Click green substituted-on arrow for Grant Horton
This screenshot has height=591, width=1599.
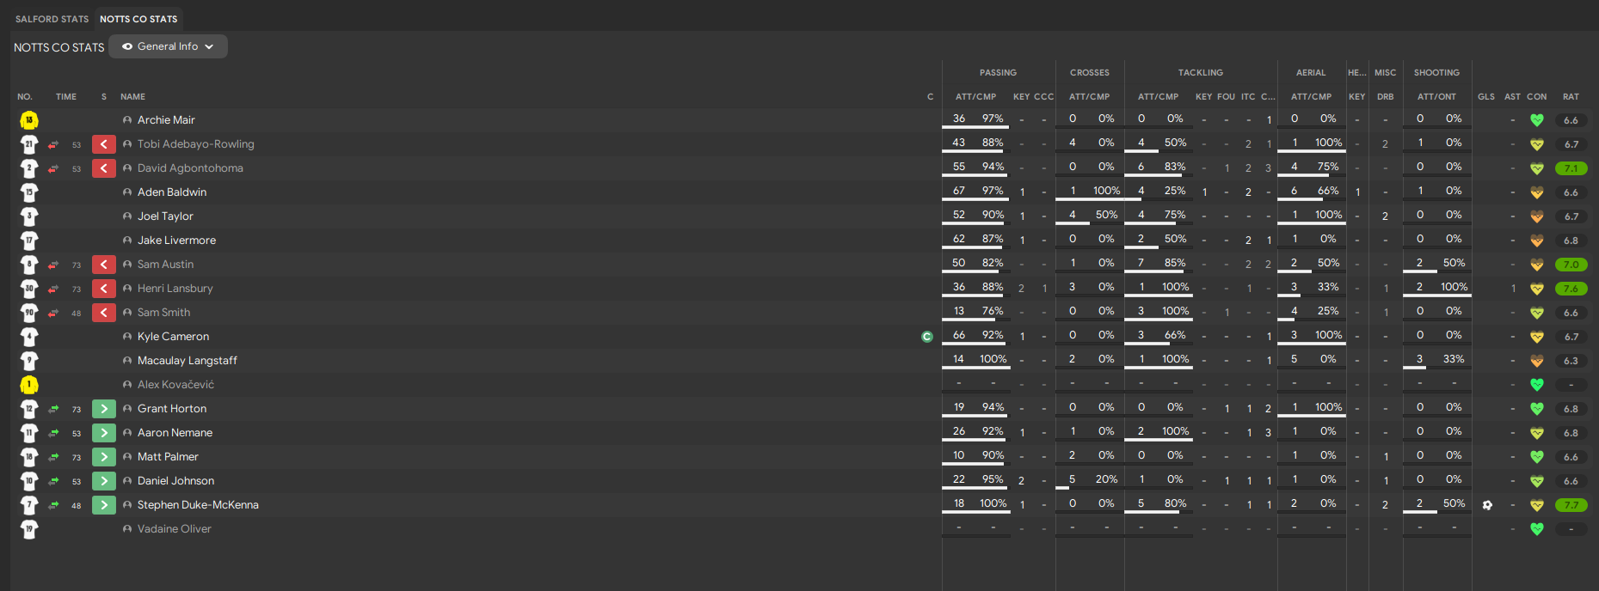(104, 409)
